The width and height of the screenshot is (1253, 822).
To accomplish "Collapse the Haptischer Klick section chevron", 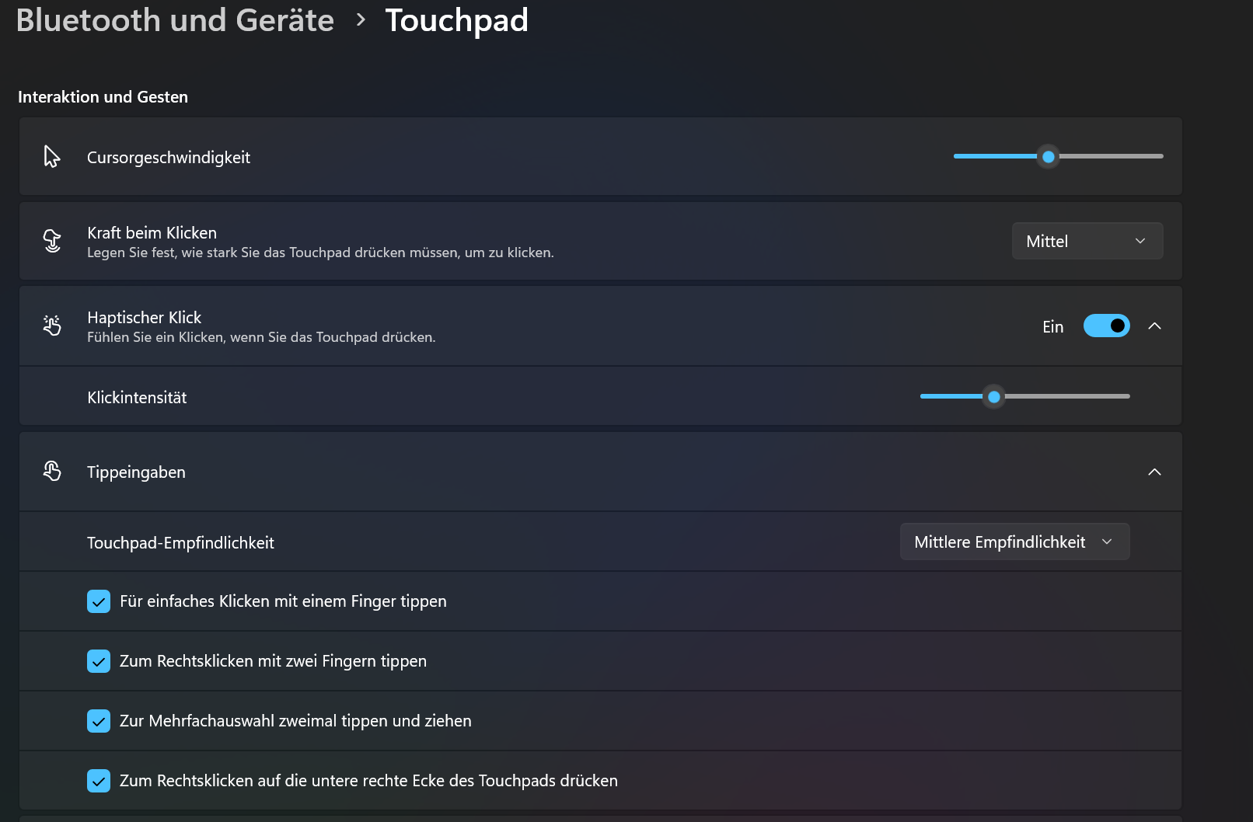I will pyautogui.click(x=1154, y=326).
